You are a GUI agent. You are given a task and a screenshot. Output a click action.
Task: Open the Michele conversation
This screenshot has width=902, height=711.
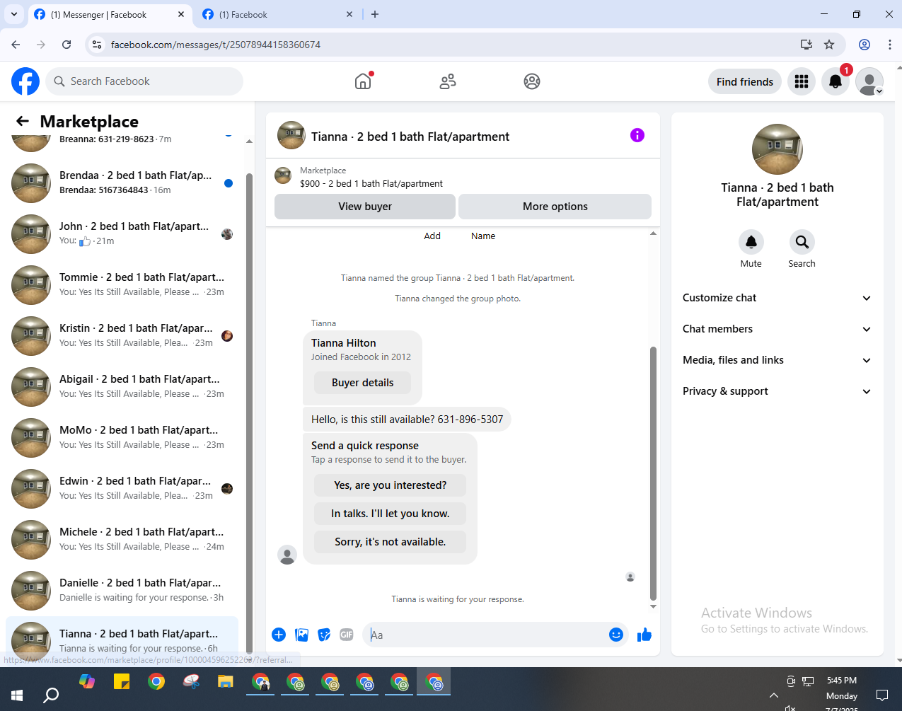tap(122, 540)
